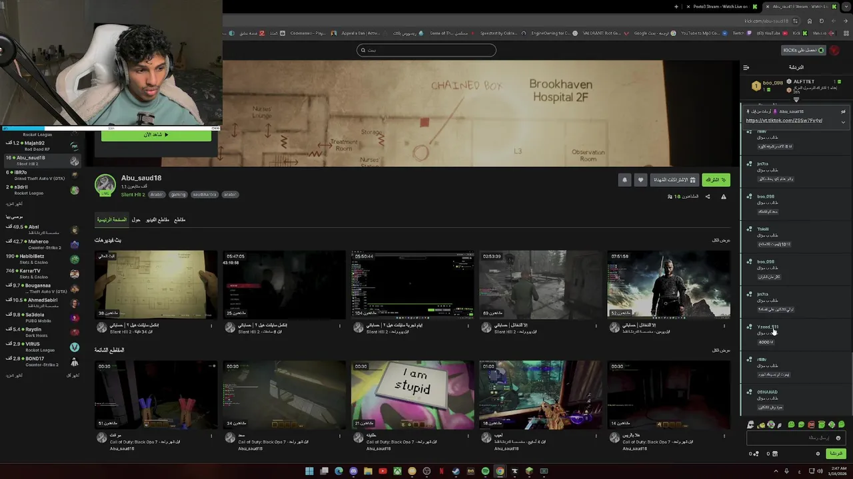Select iBR7o channel in sidebar
Viewport: 853px width, 479px height.
(41, 175)
